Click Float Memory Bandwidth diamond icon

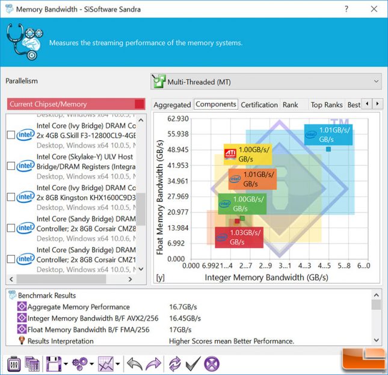click(22, 329)
